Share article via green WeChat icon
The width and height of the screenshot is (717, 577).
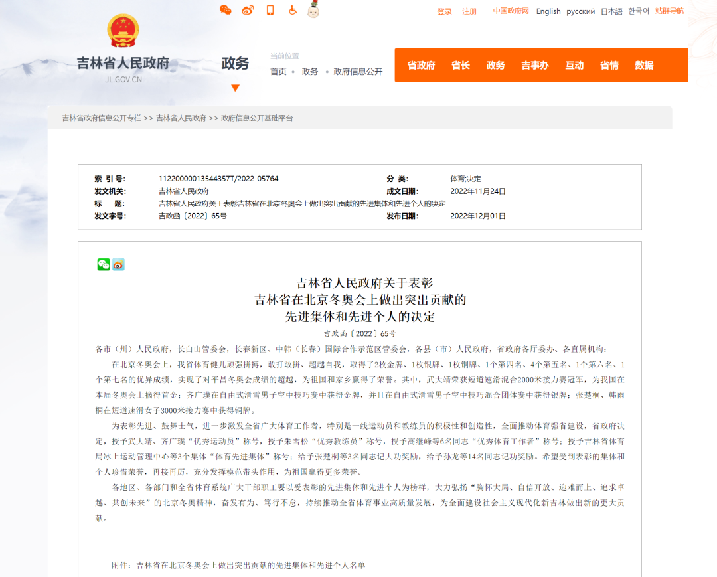[104, 264]
